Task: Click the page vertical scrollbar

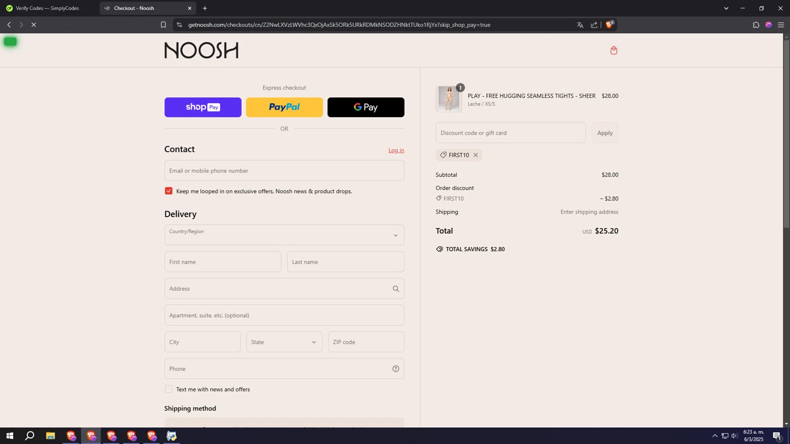Action: pyautogui.click(x=786, y=134)
